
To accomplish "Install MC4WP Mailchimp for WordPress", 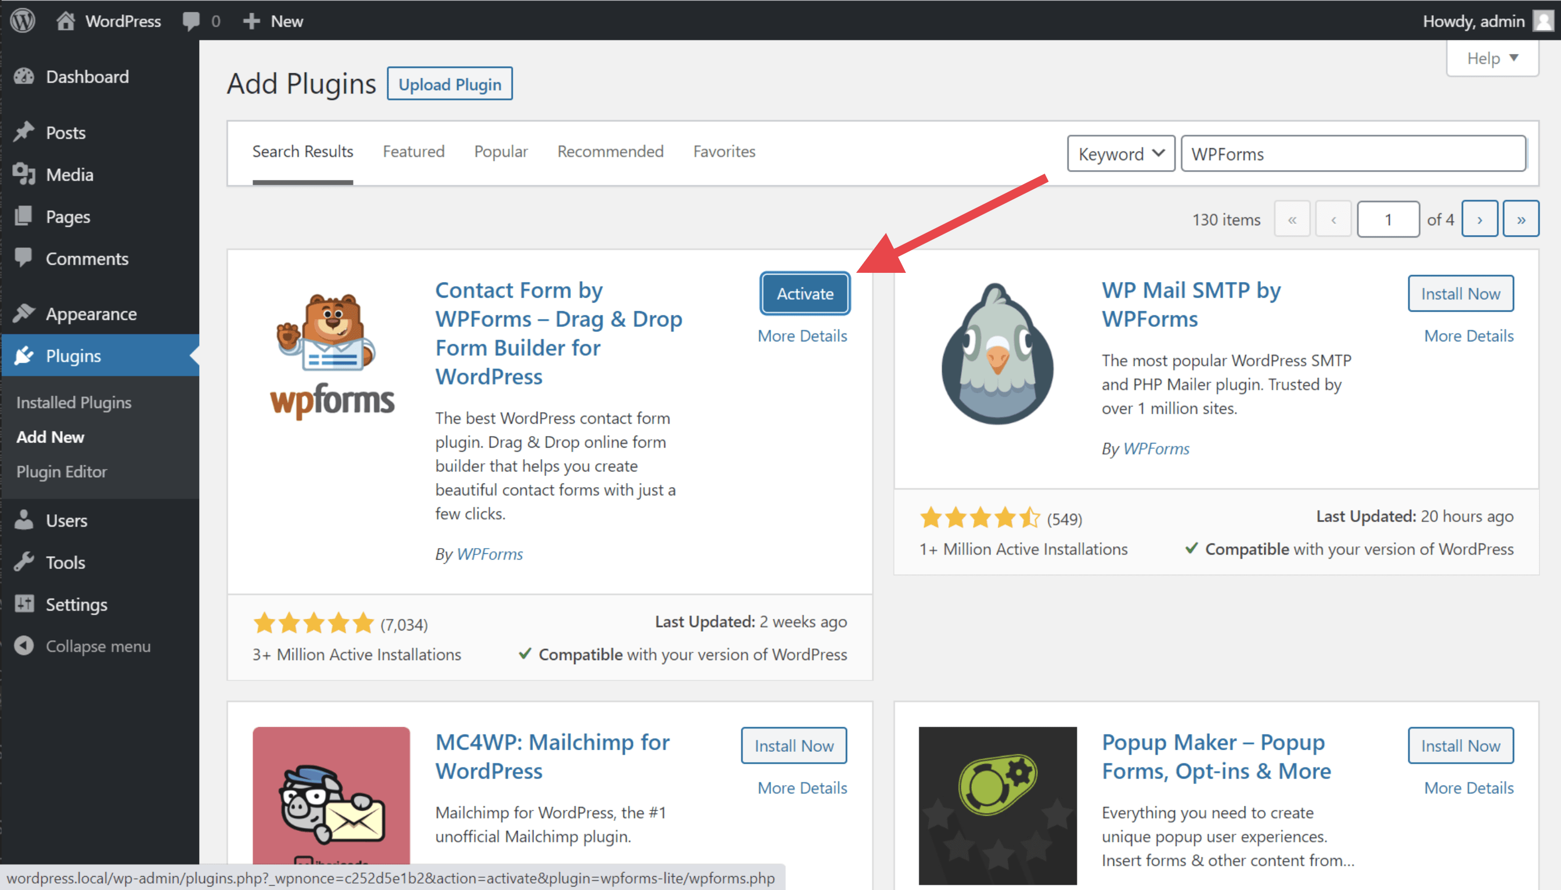I will tap(794, 746).
